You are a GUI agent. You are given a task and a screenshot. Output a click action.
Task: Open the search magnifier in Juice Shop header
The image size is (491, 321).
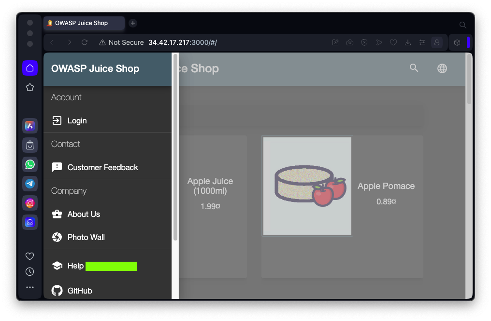(x=414, y=68)
